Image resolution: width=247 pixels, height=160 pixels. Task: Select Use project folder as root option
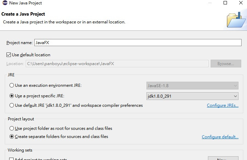coord(12,128)
